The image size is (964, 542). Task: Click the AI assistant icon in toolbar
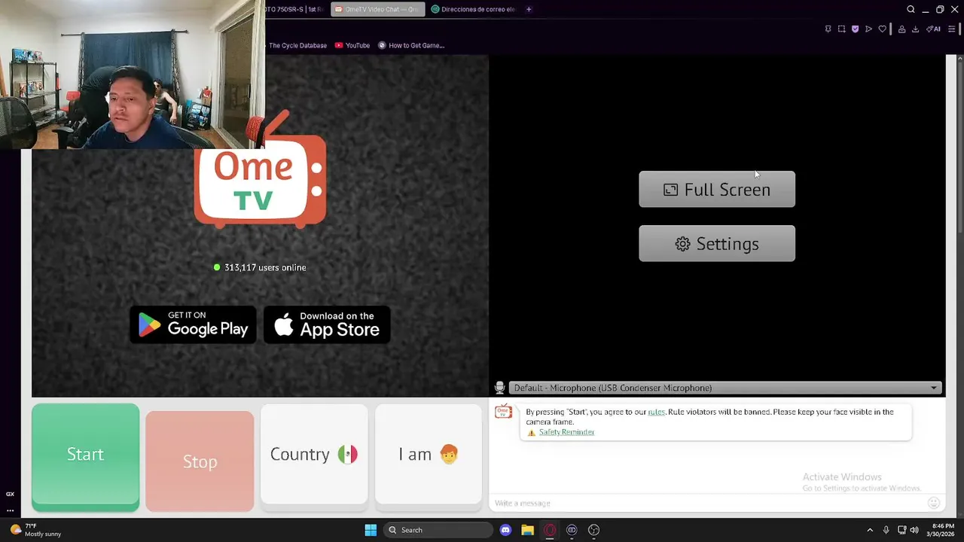click(x=934, y=29)
